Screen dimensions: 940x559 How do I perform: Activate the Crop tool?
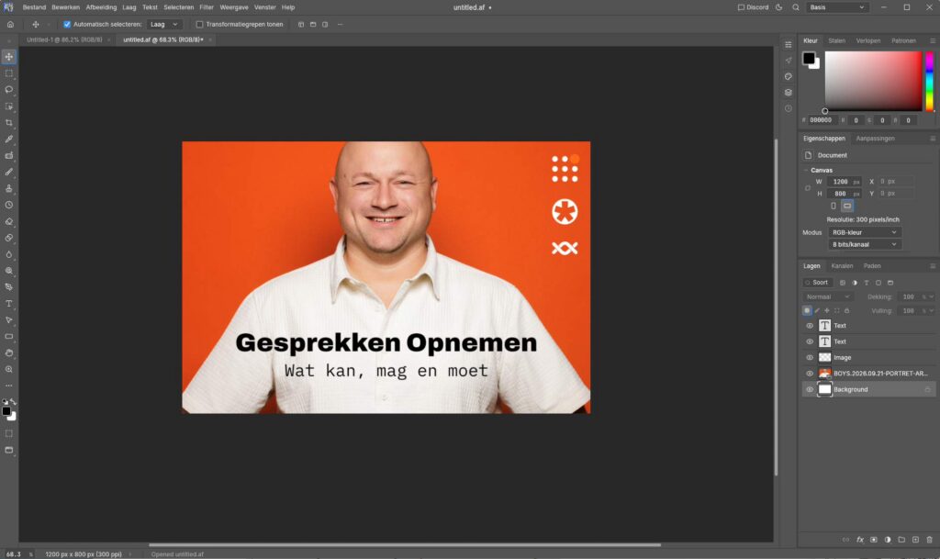9,123
